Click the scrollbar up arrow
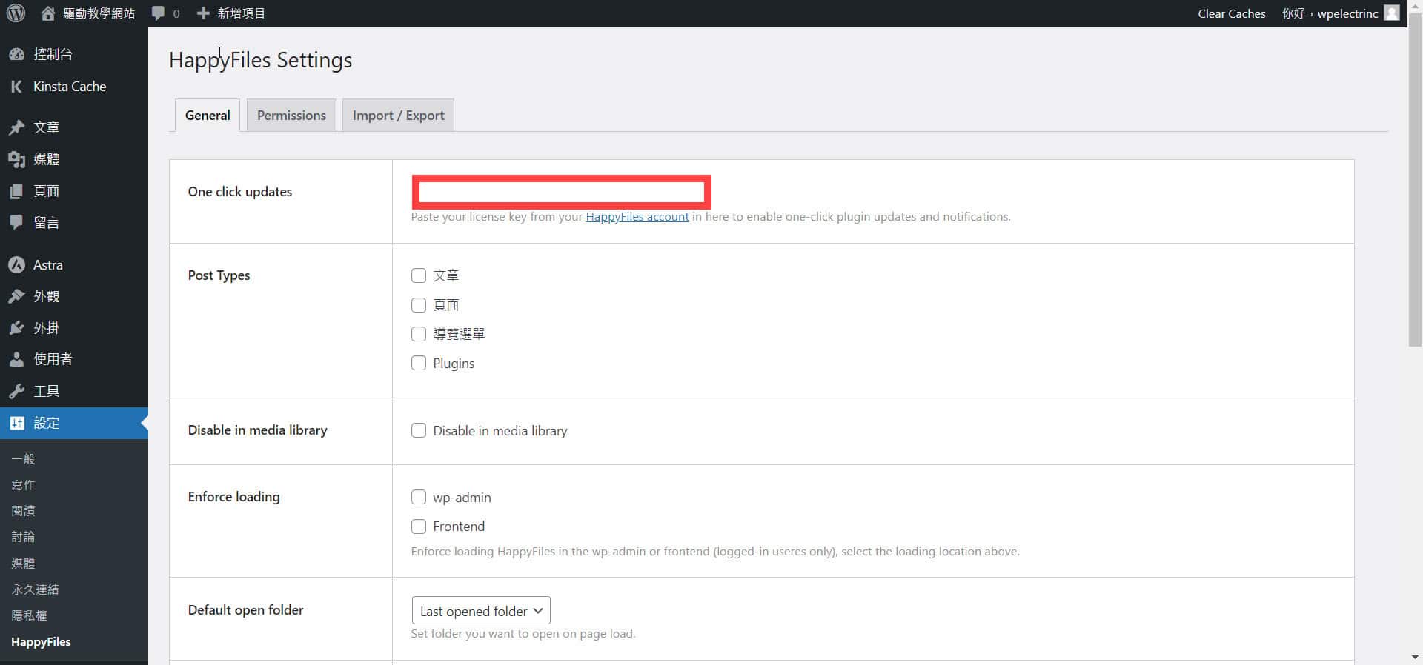 point(1414,6)
